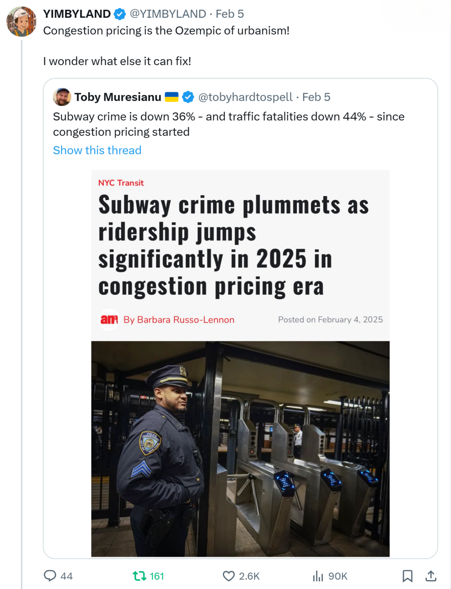
Task: Open the quoted tweet's Feb 5 timestamp
Action: [x=316, y=97]
